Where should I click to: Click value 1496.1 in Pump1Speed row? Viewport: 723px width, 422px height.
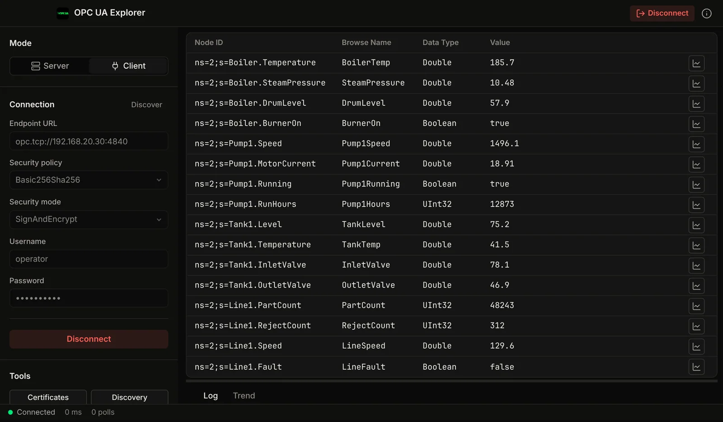click(504, 143)
